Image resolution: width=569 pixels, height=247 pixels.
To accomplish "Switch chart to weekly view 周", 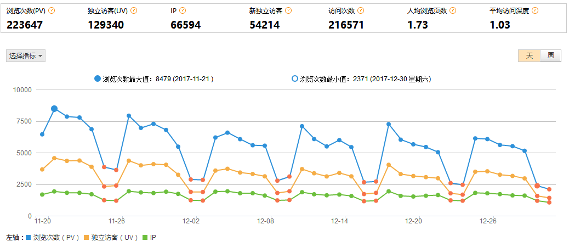I will (550, 55).
